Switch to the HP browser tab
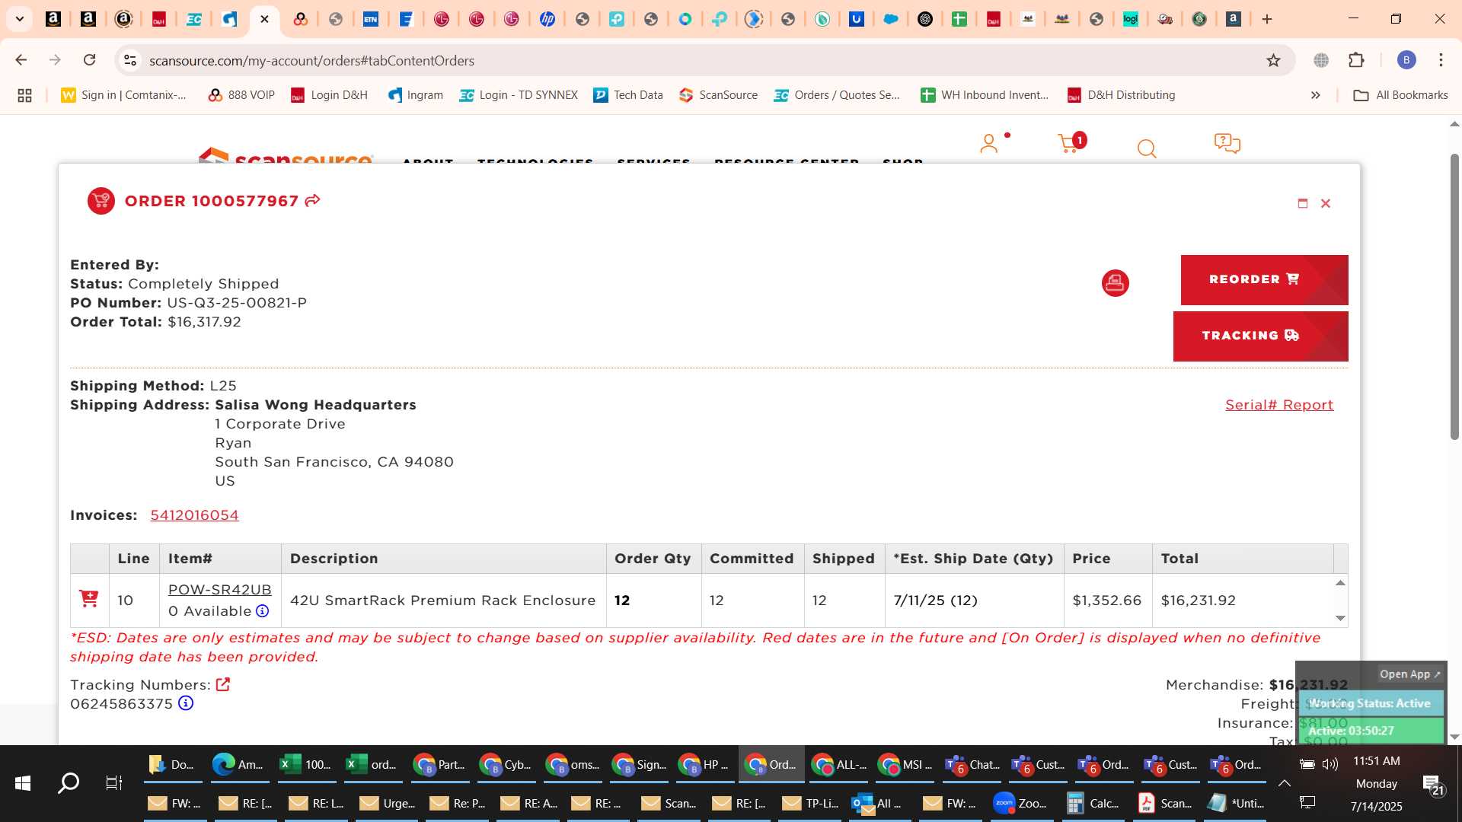This screenshot has height=822, width=1462. pyautogui.click(x=547, y=19)
